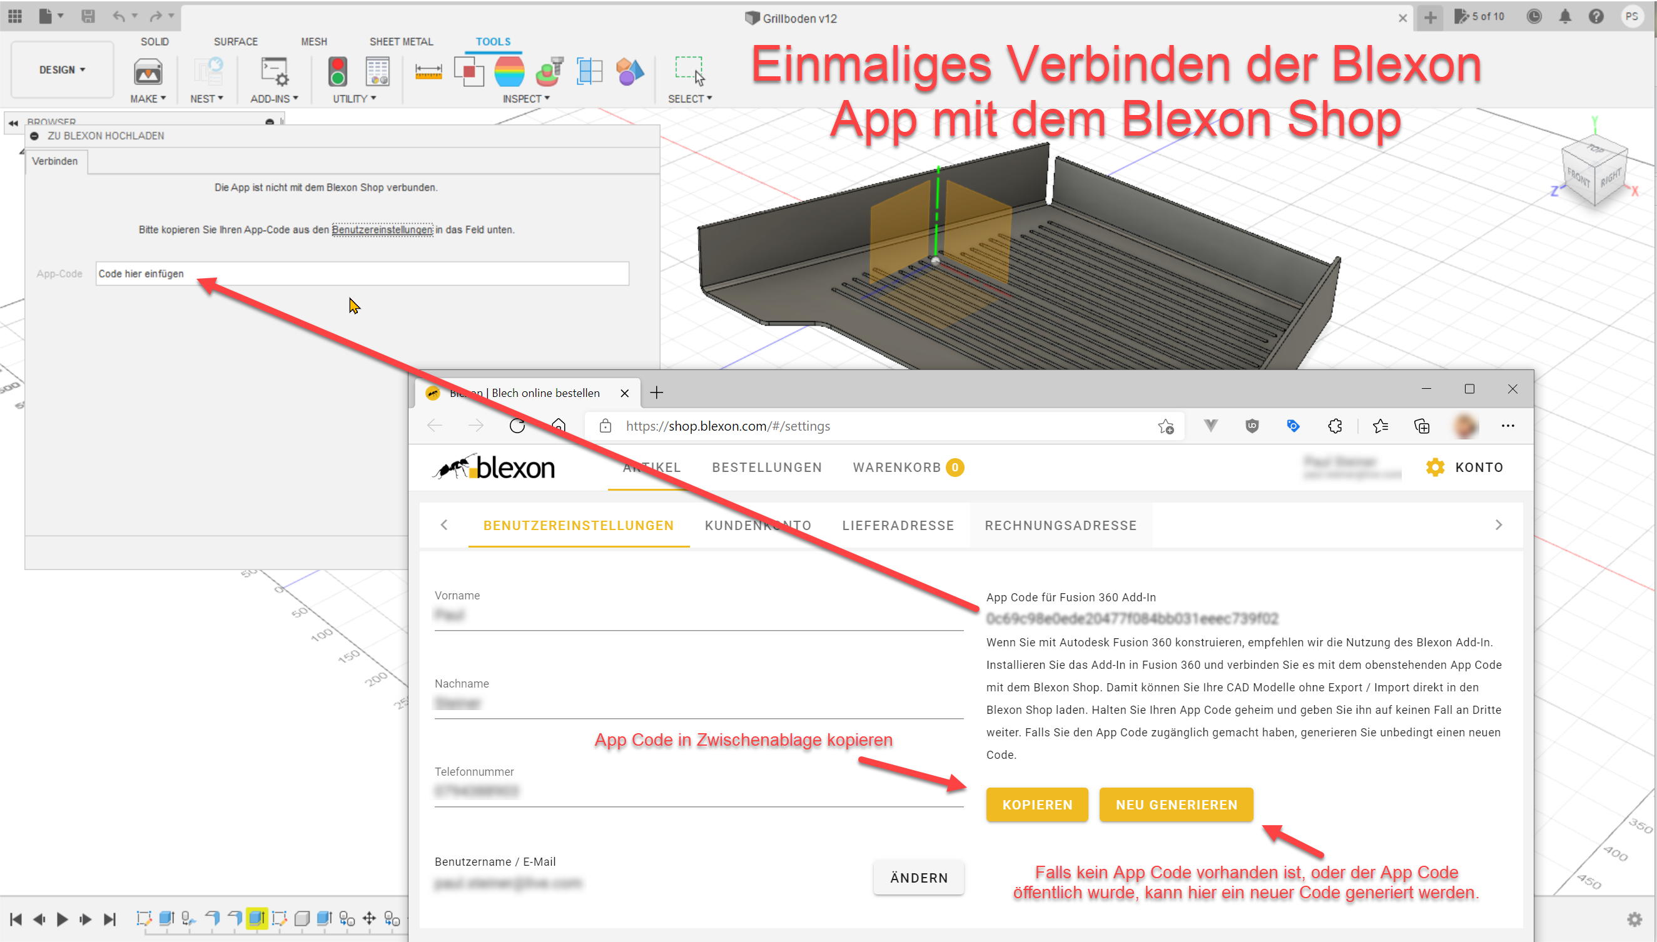Play the design timeline

[x=62, y=919]
